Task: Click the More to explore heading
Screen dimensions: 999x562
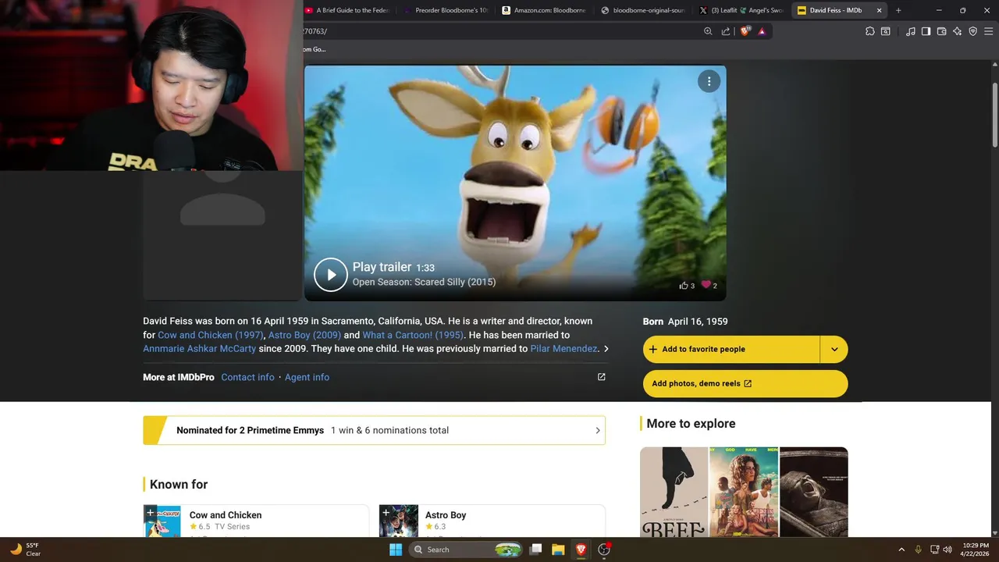Action: pyautogui.click(x=691, y=423)
